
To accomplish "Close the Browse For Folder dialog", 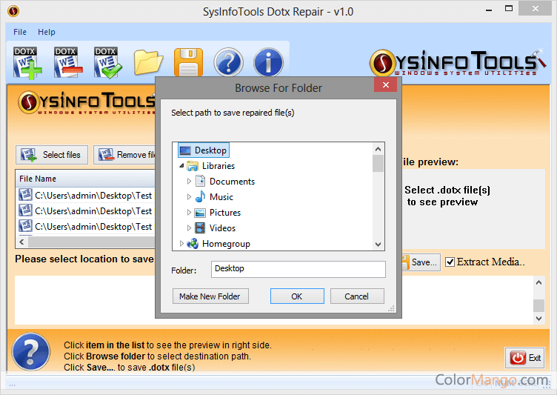I will click(385, 84).
